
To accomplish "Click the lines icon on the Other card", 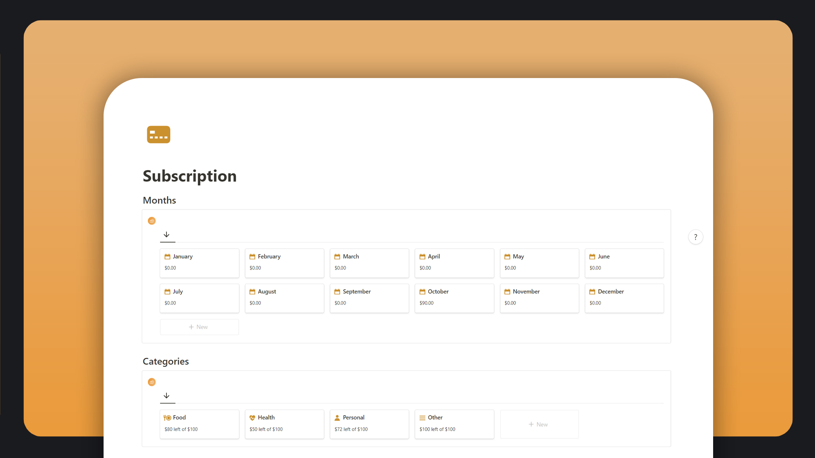I will pyautogui.click(x=422, y=418).
